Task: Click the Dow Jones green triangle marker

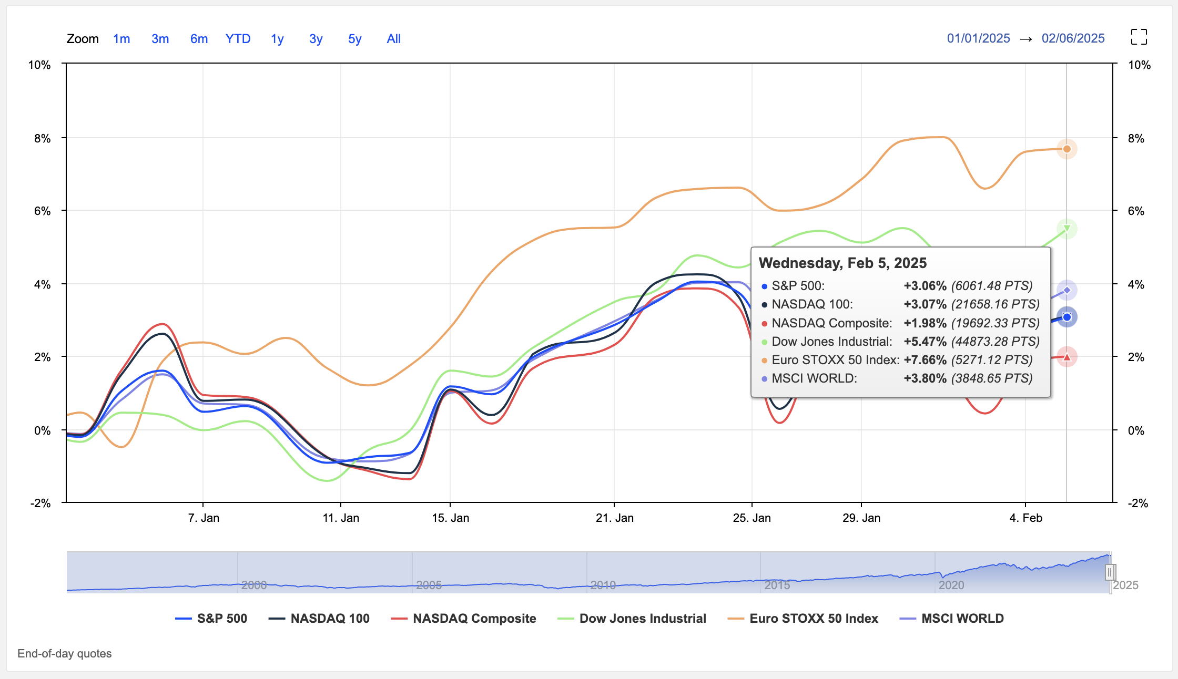Action: pos(1067,229)
